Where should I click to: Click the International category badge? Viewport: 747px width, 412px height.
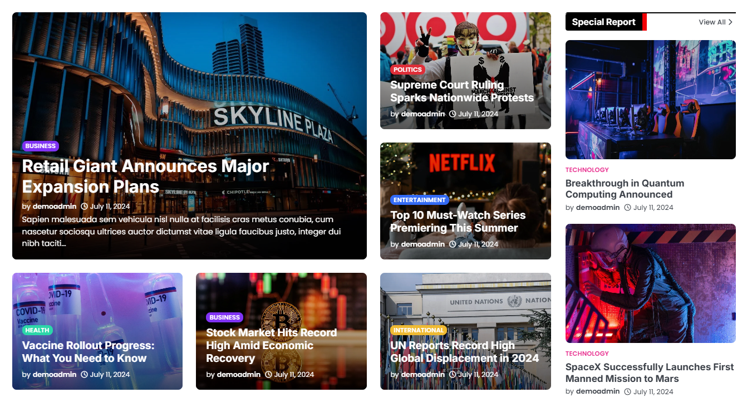419,330
